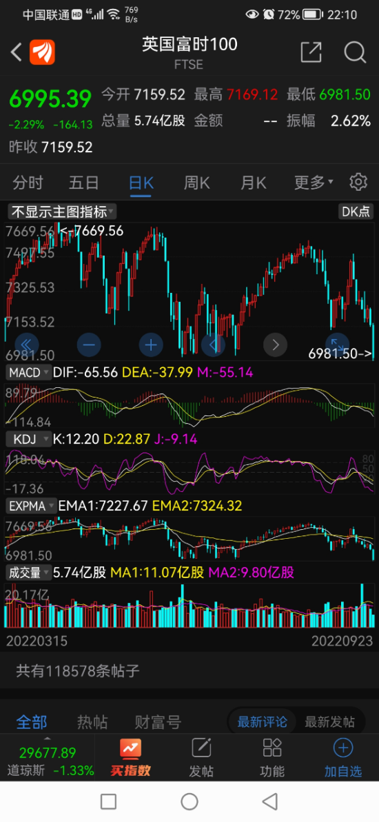Tap the MA1:11.07亿股 volume reading
The image size is (379, 822).
(x=157, y=573)
